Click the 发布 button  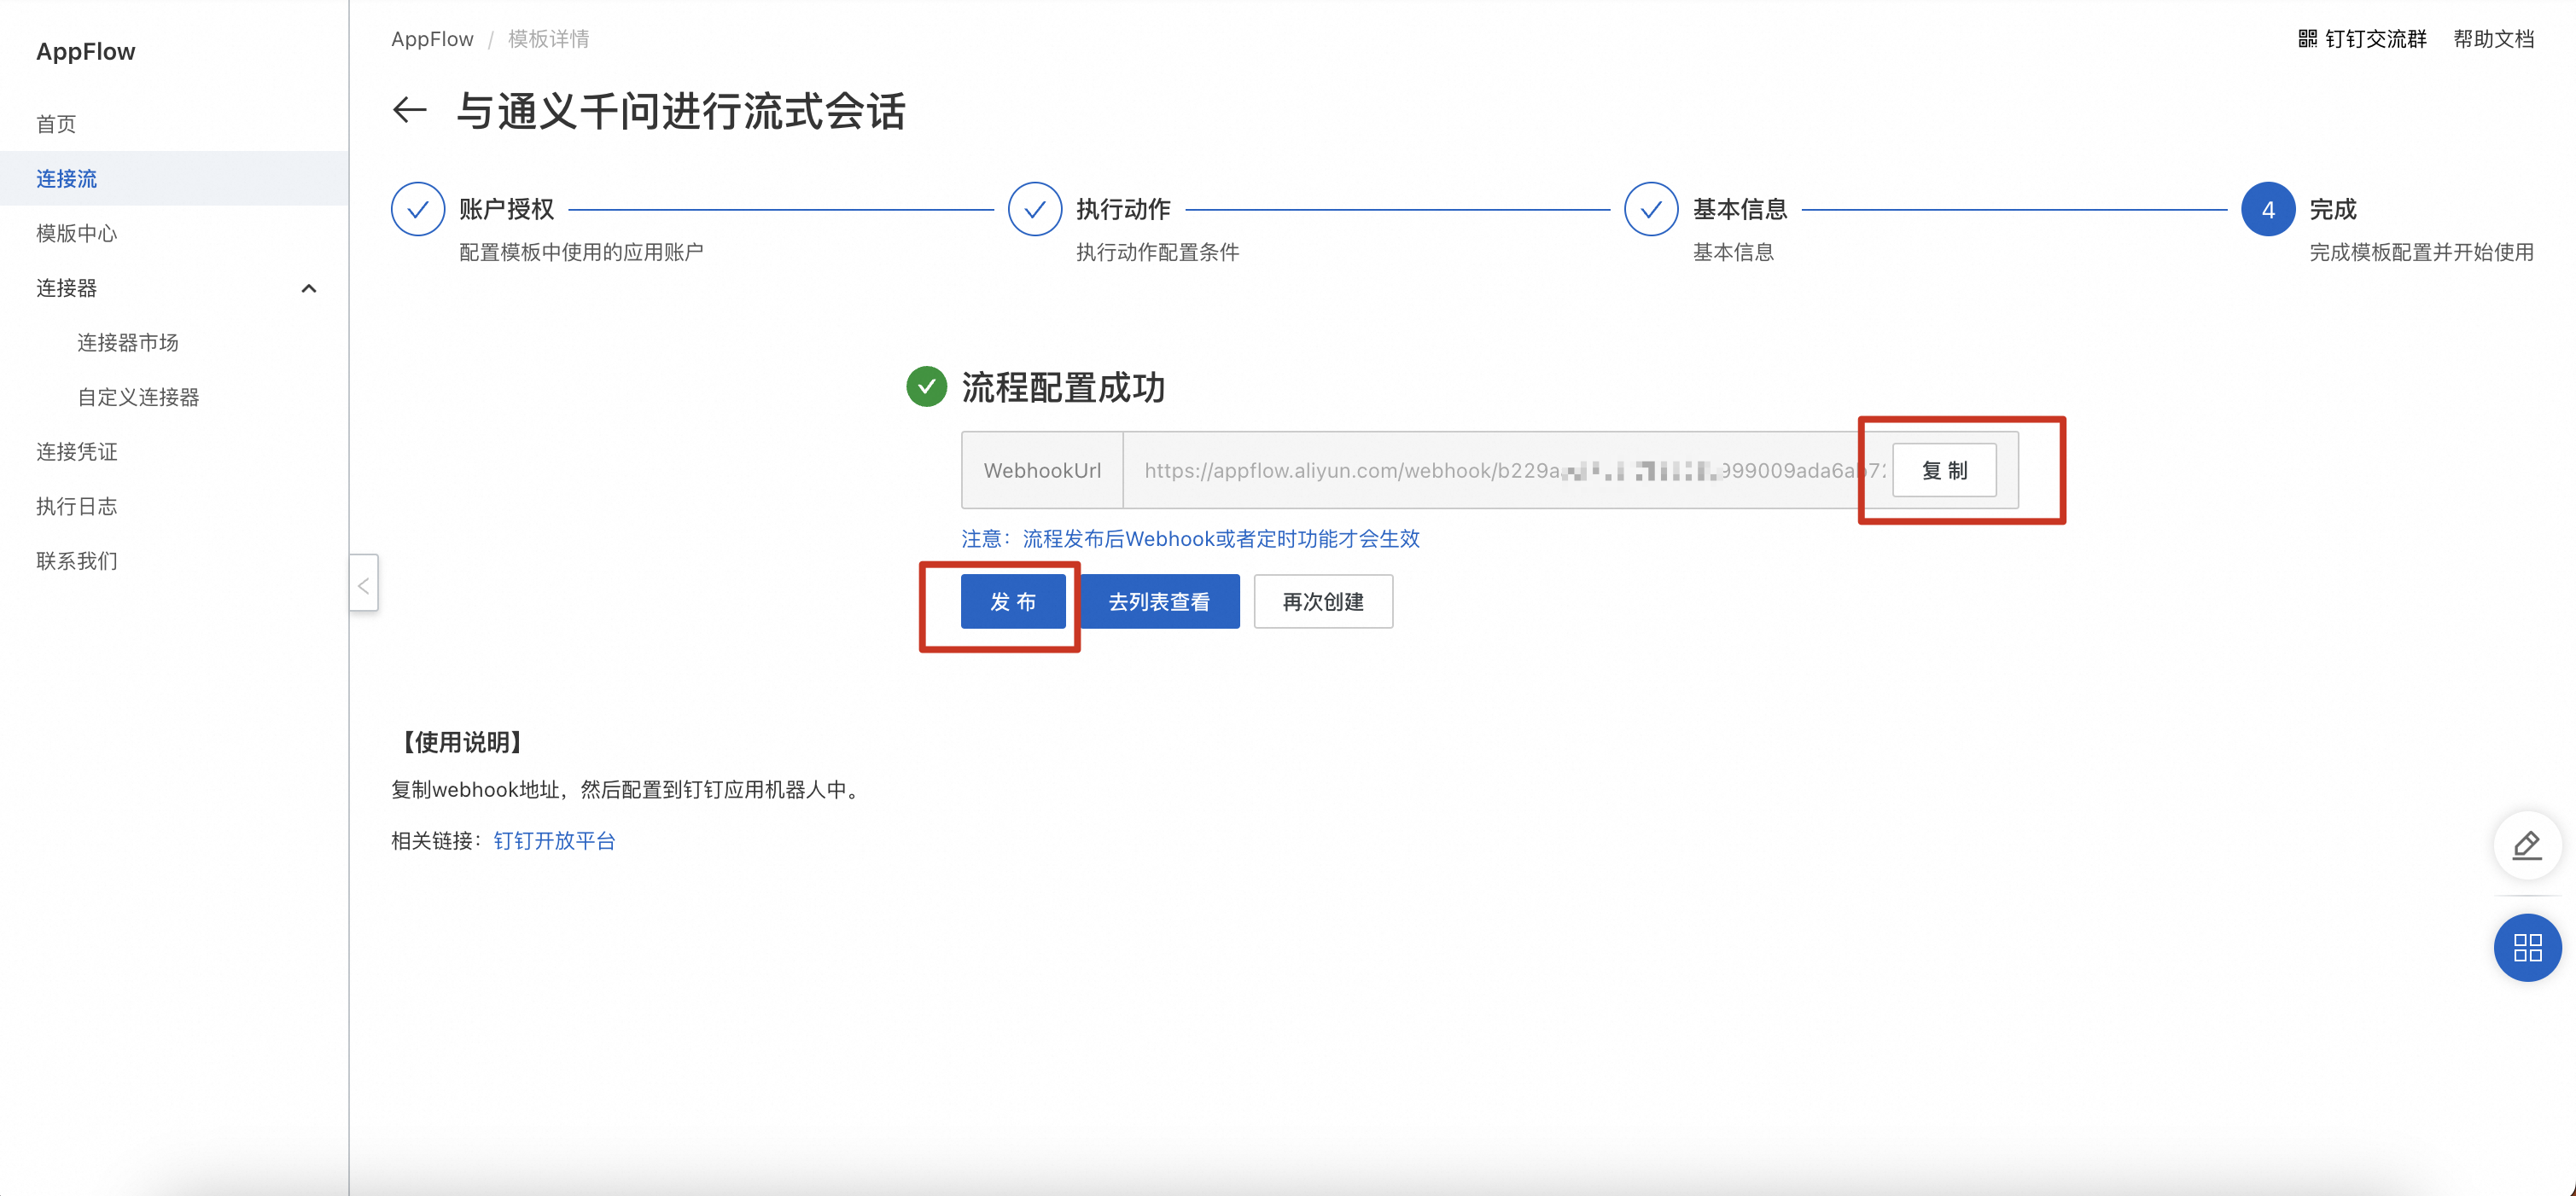1013,601
